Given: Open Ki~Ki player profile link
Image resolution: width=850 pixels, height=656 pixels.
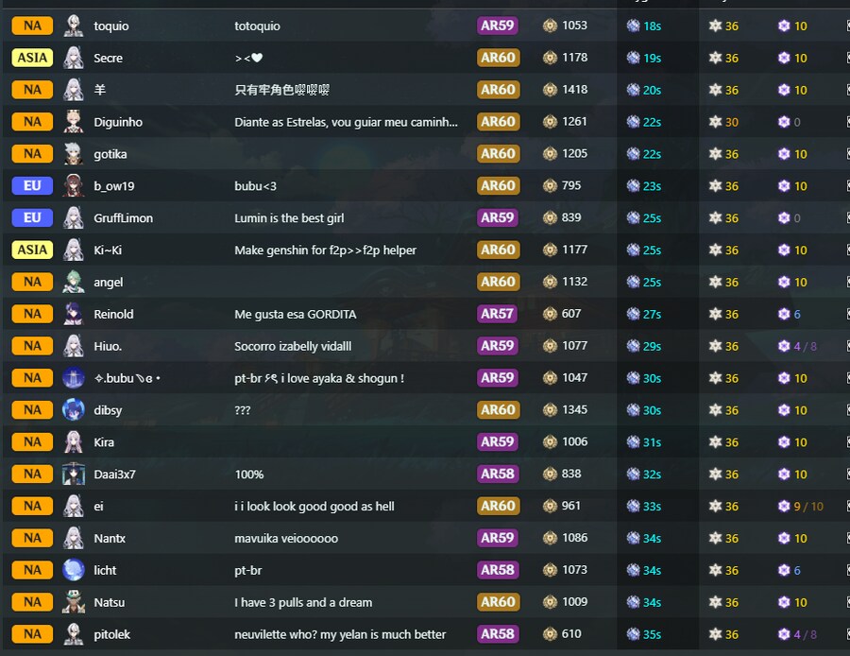Looking at the screenshot, I should [108, 250].
